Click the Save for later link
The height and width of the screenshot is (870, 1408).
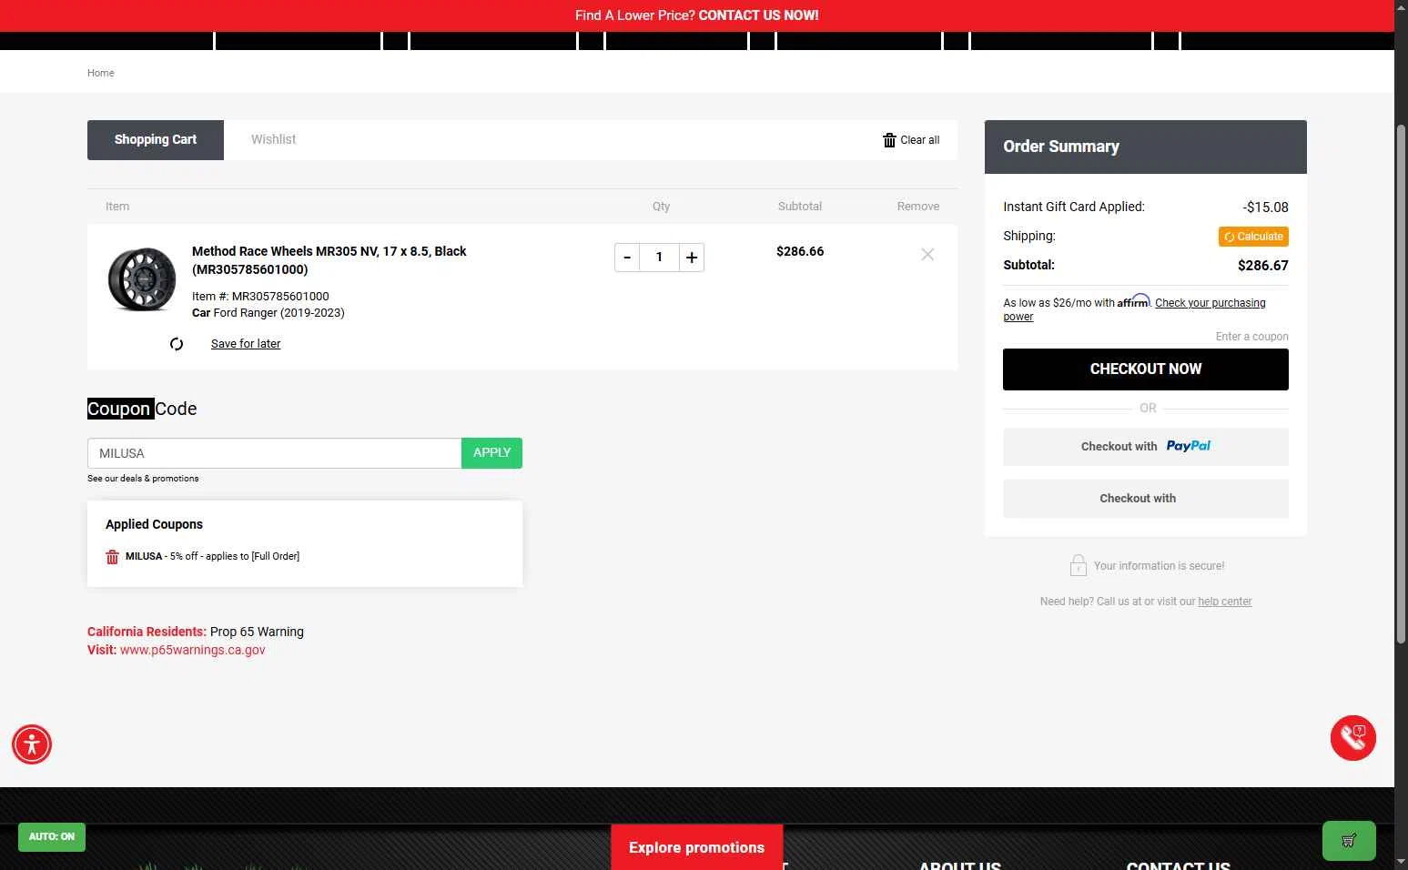coord(246,344)
